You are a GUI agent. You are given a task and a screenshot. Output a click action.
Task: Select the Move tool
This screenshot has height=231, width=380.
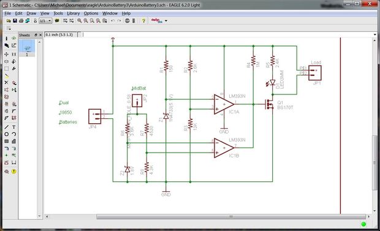tap(7, 55)
